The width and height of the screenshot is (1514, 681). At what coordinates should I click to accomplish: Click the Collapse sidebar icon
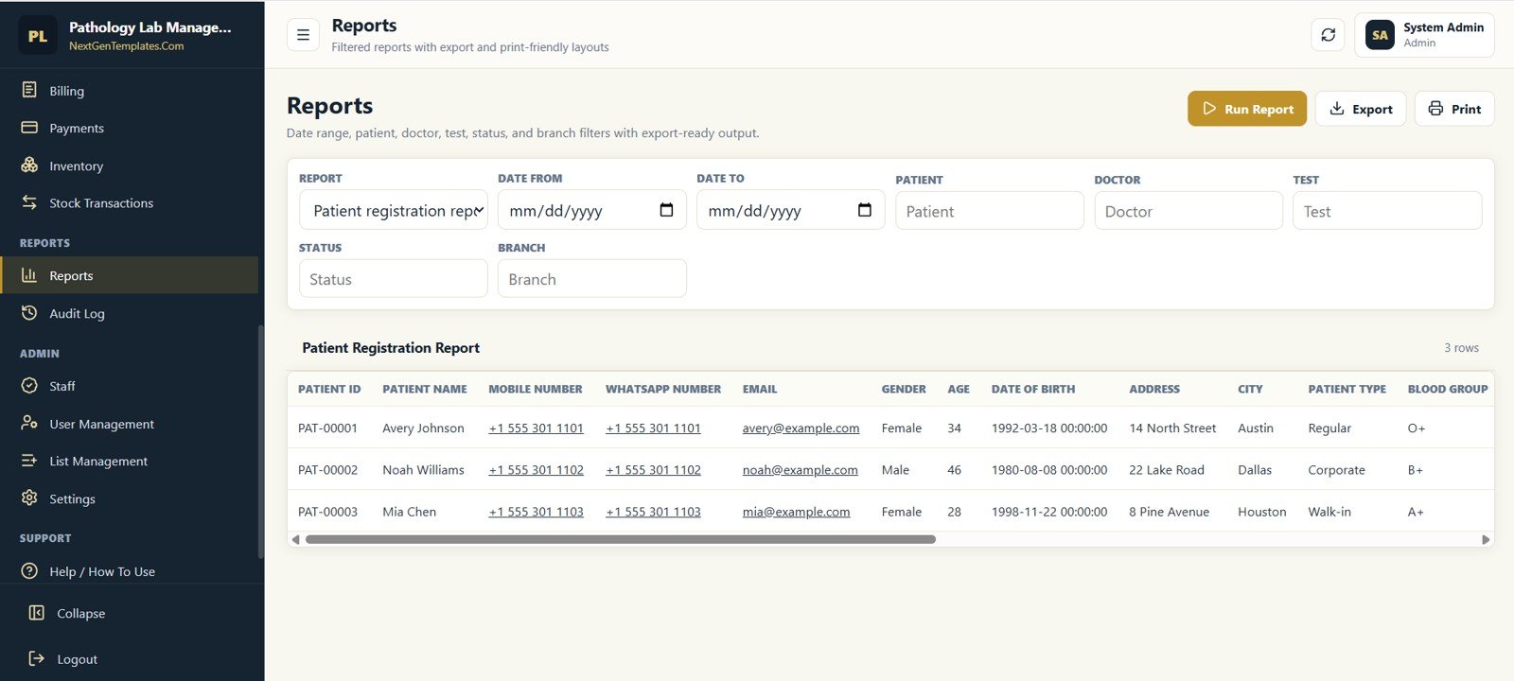point(37,613)
